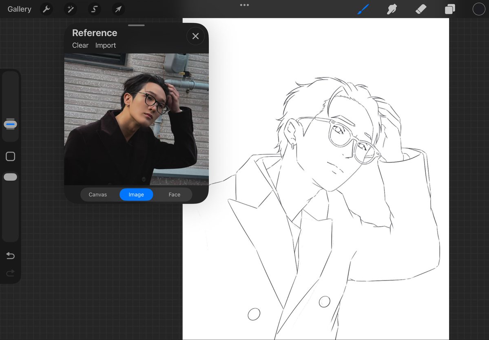Switch reference panel to Face mode
The width and height of the screenshot is (489, 340).
pos(174,194)
